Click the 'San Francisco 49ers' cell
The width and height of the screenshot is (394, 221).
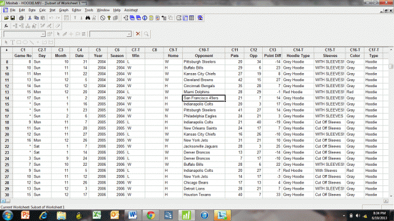(204, 98)
